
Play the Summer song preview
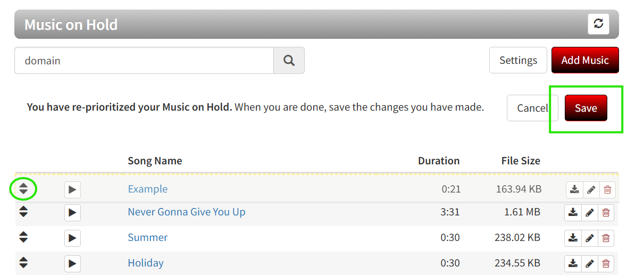(x=72, y=238)
